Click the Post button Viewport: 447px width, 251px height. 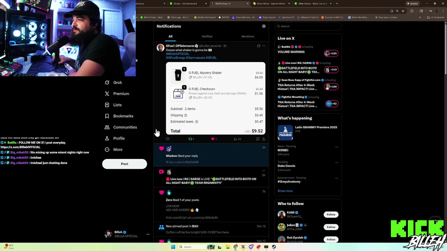click(x=125, y=164)
